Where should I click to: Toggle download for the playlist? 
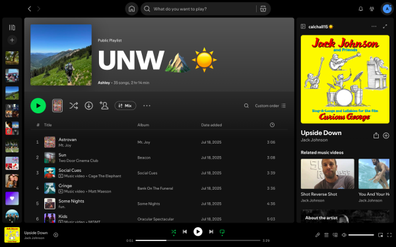[88, 105]
